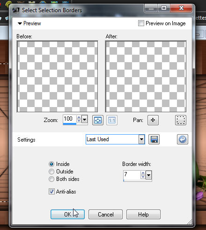Image resolution: width=206 pixels, height=230 pixels.
Task: Collapse the Preview section triangle
Action: [20, 24]
